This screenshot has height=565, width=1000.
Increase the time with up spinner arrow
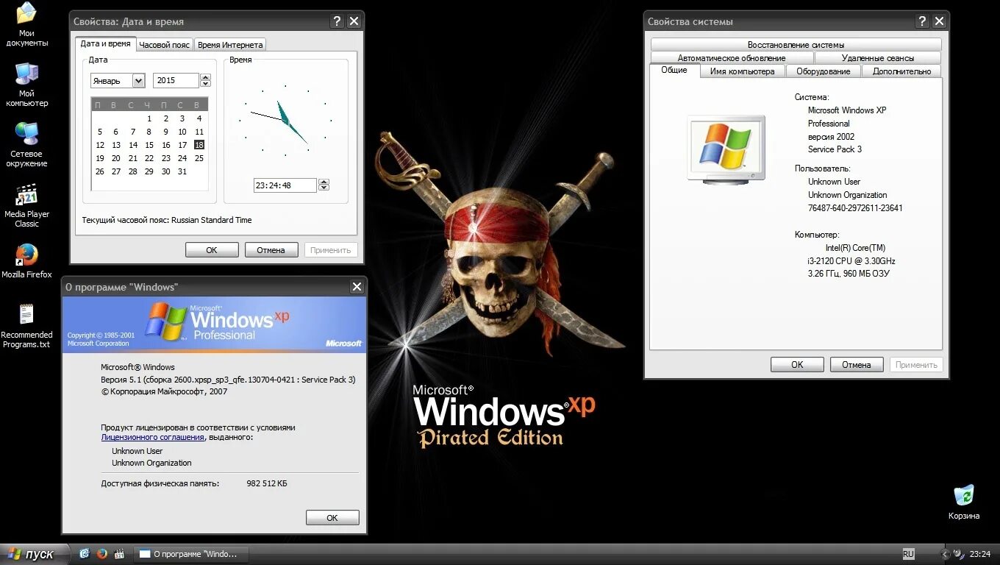(x=324, y=182)
